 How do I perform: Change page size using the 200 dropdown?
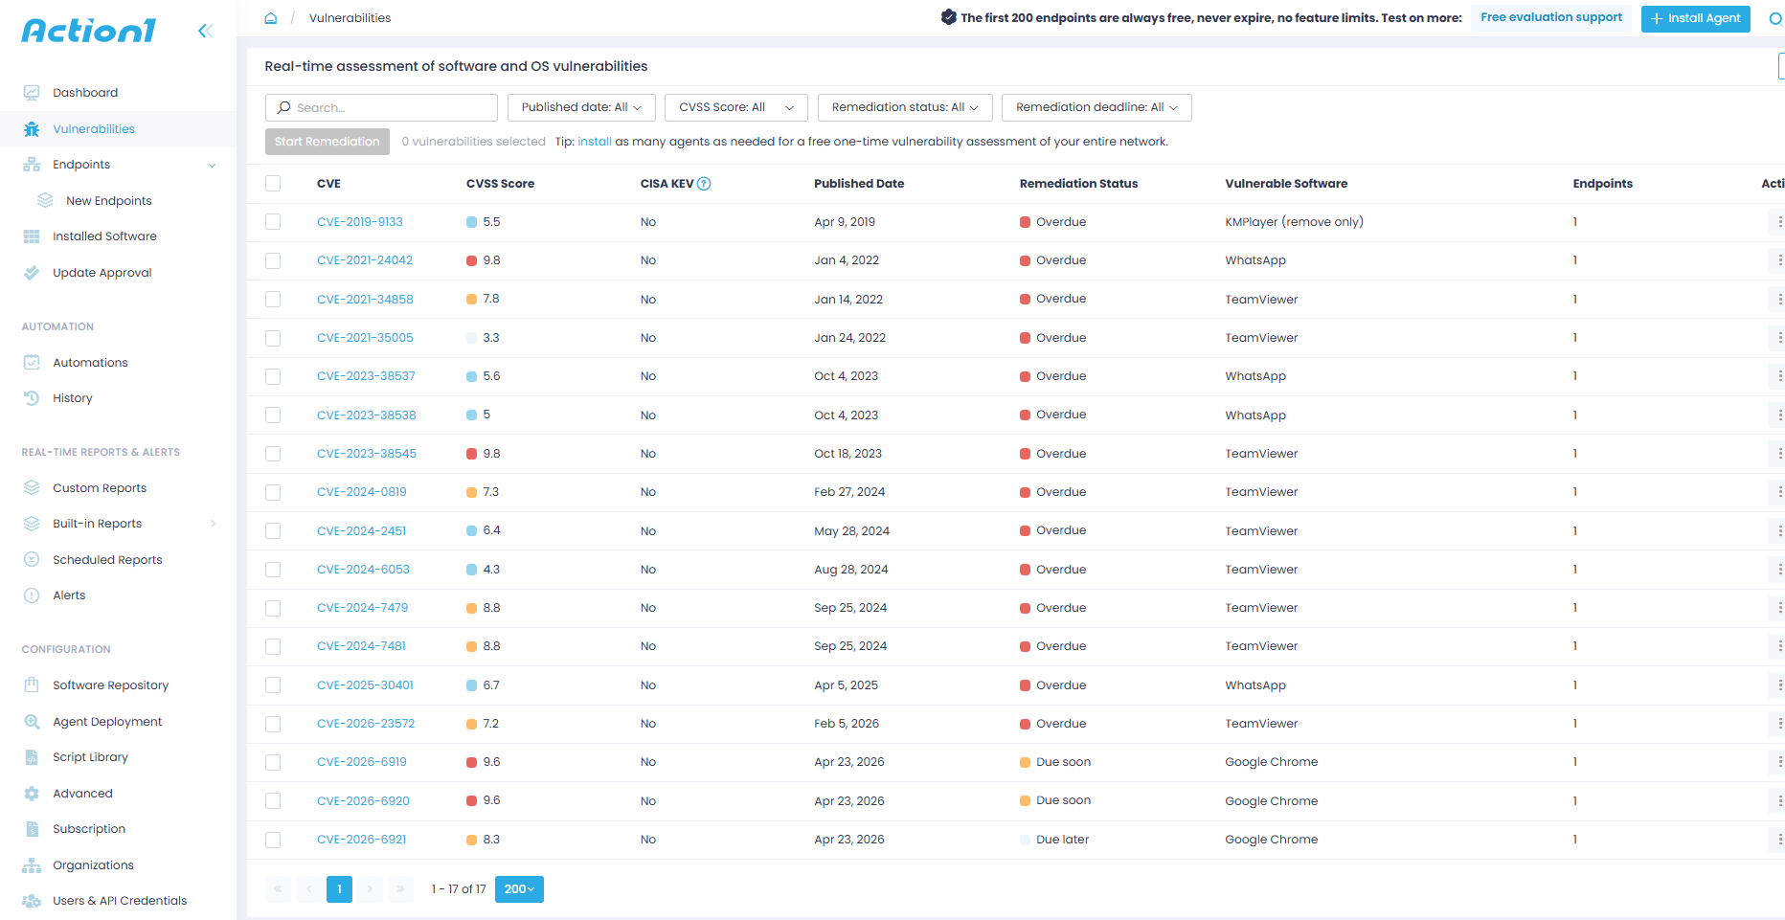coord(519,889)
